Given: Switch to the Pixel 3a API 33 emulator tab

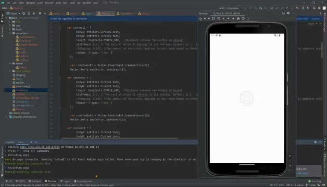Looking at the screenshot, I should 228,13.
